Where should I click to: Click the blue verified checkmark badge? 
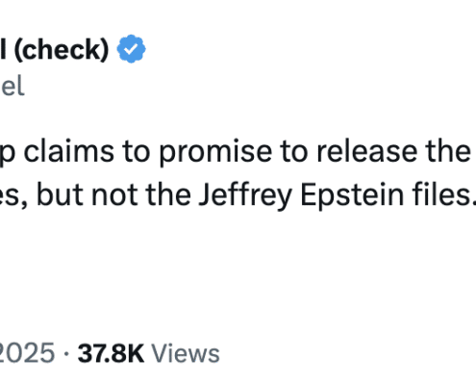click(131, 49)
